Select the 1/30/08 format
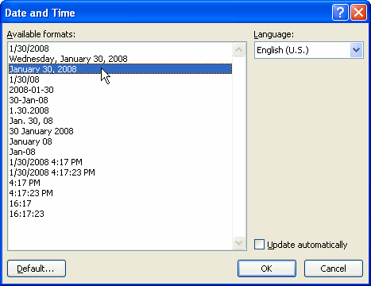The image size is (371, 286). (x=121, y=79)
